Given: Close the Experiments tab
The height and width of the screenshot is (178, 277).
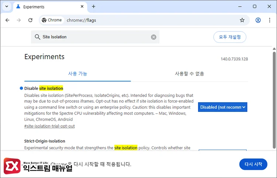Looking at the screenshot, I should click(x=82, y=7).
